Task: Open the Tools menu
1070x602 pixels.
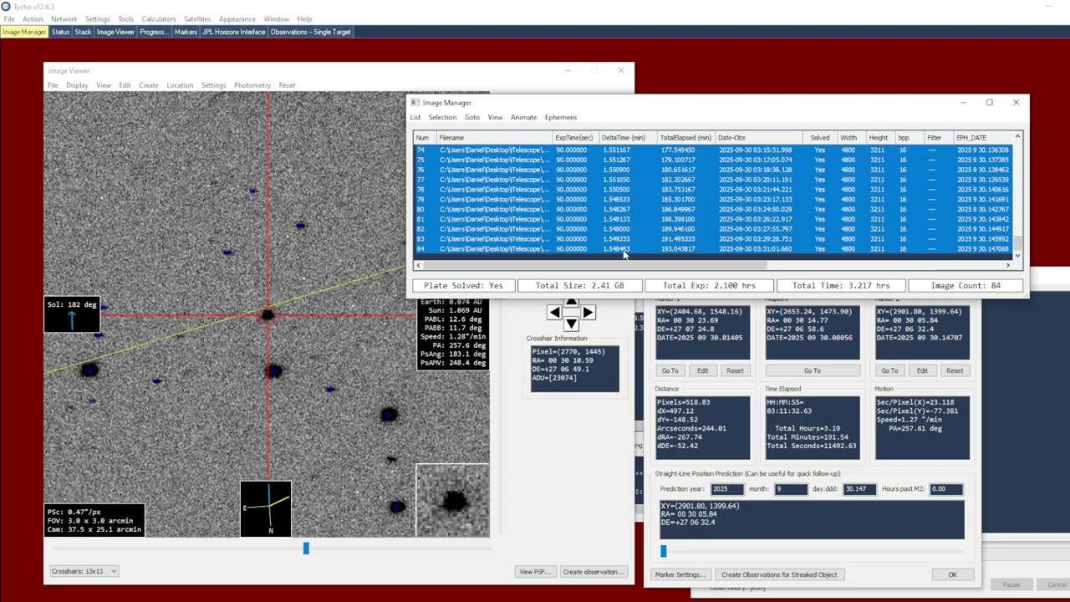Action: click(125, 19)
